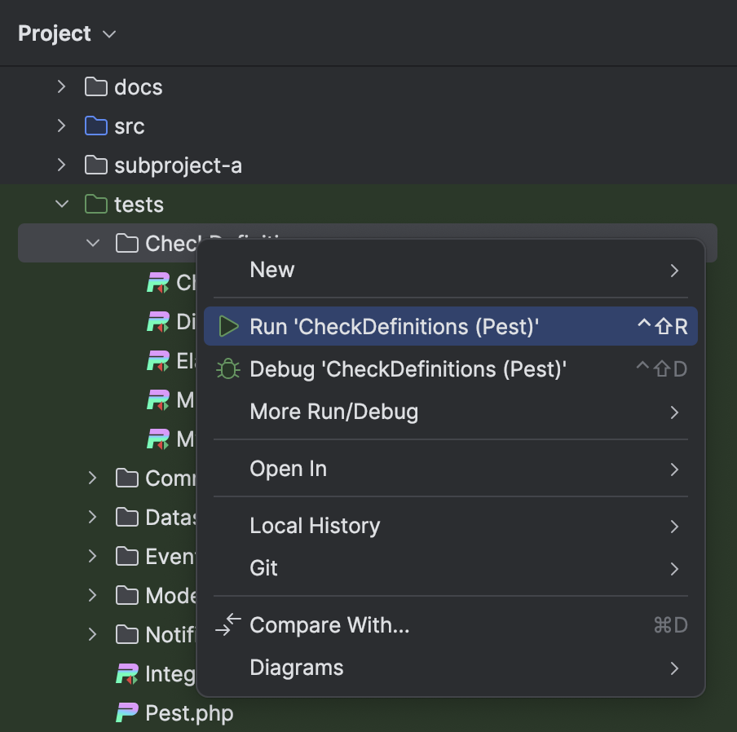Click the Pest icon on the Integration test file

[x=128, y=673]
